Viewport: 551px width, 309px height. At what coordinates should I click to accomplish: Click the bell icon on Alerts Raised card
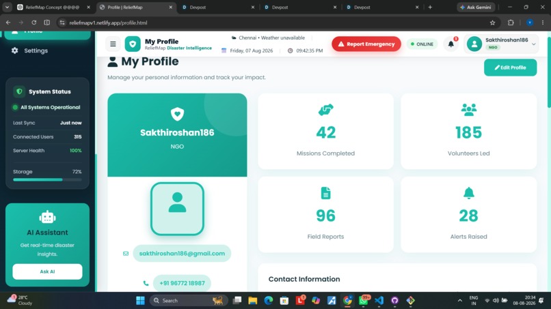[469, 193]
